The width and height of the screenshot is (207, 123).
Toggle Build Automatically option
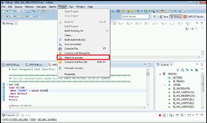coord(84,40)
